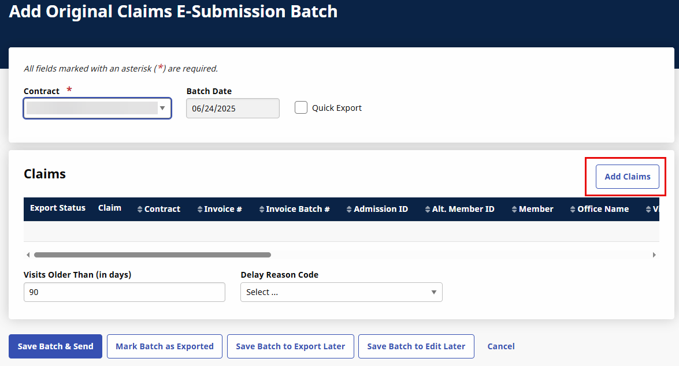
Task: Sort table by Invoice # column
Action: click(x=200, y=210)
